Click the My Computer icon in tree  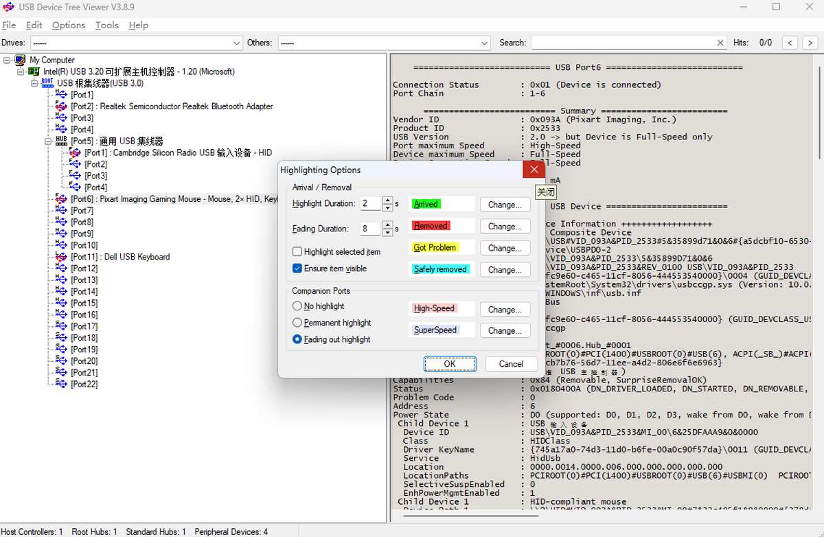click(x=20, y=60)
